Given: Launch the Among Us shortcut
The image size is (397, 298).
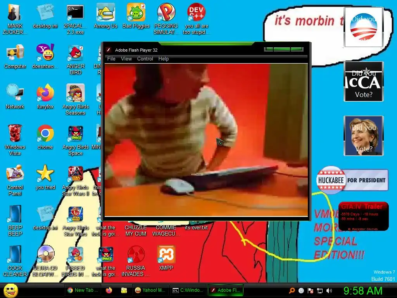Looking at the screenshot, I should coord(105,16).
